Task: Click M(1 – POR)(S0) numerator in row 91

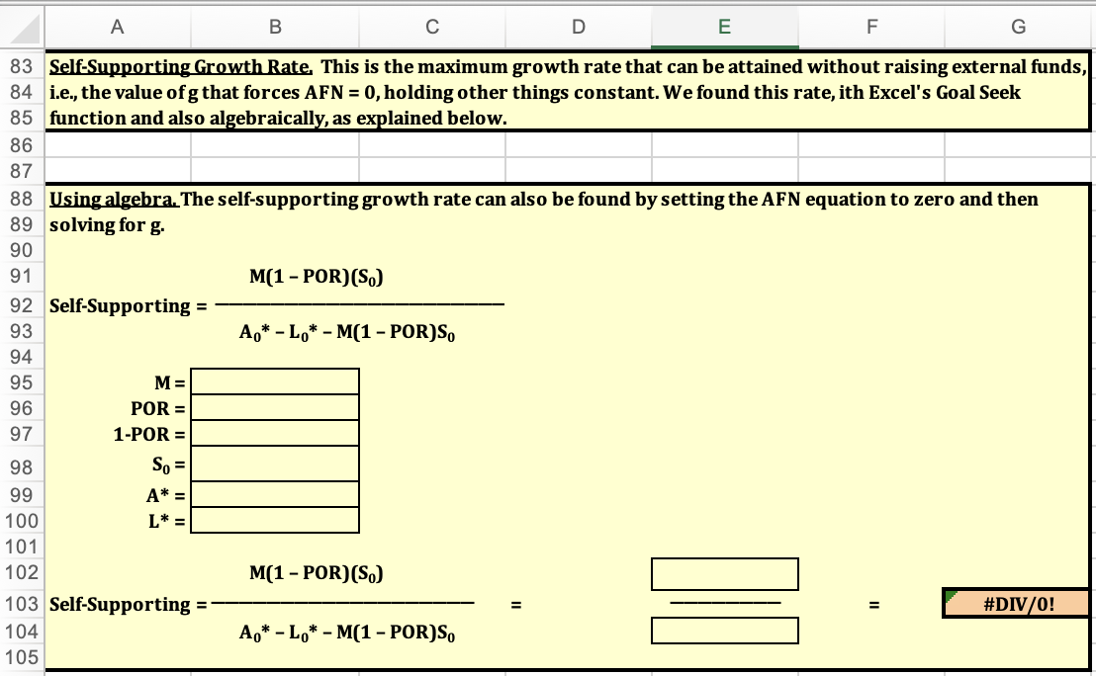Action: point(316,278)
